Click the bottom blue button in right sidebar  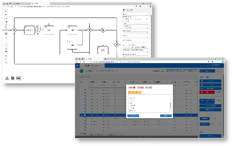pyautogui.click(x=210, y=136)
